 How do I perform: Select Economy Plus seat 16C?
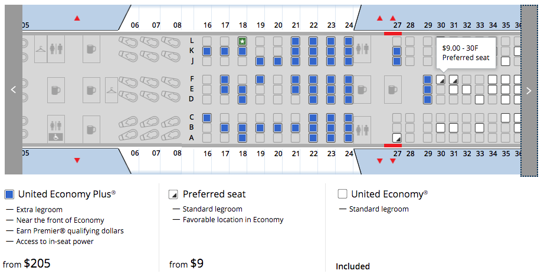(x=207, y=117)
